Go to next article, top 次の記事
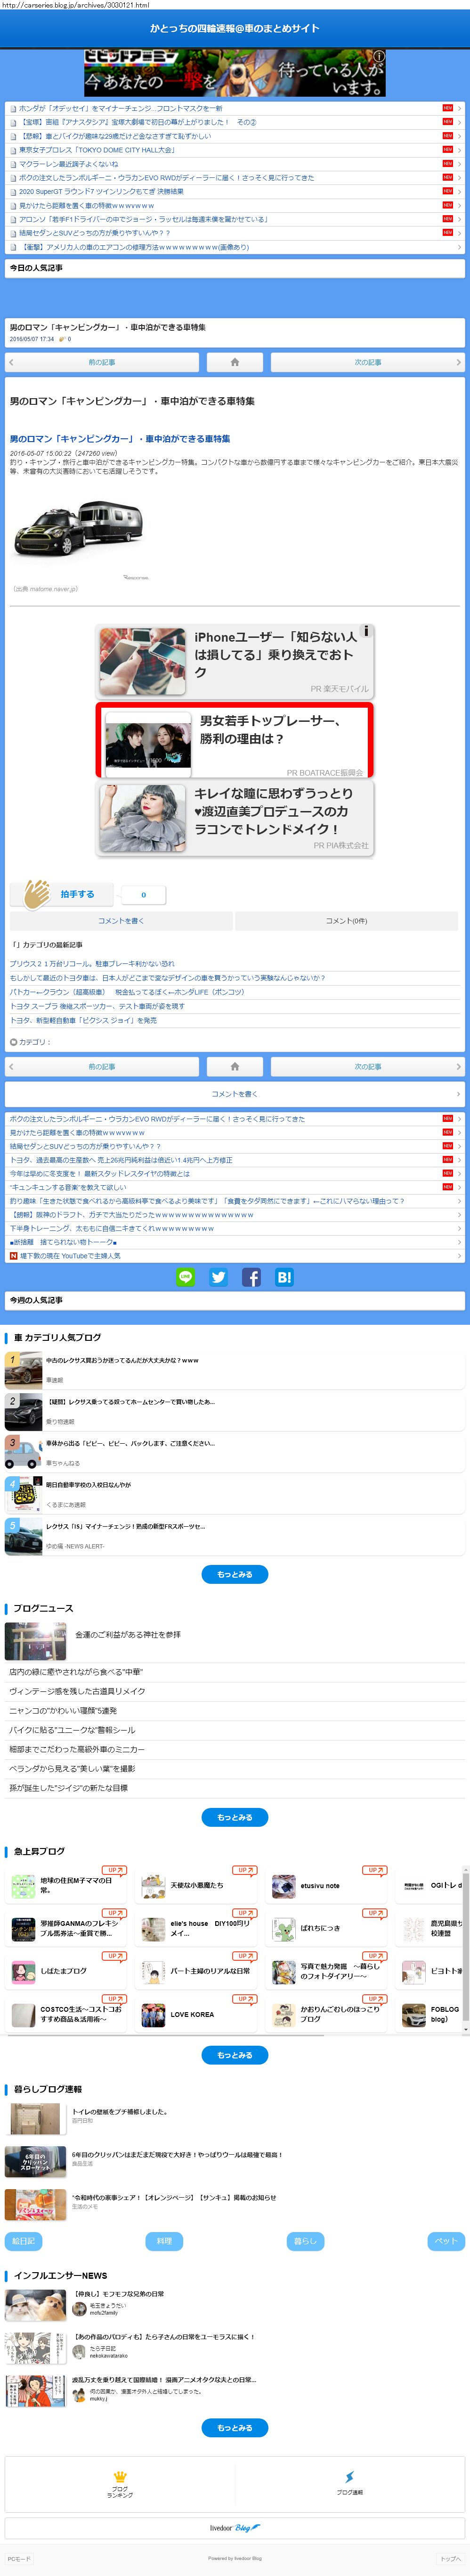Viewport: 470px width, 2576px height. pyautogui.click(x=367, y=362)
